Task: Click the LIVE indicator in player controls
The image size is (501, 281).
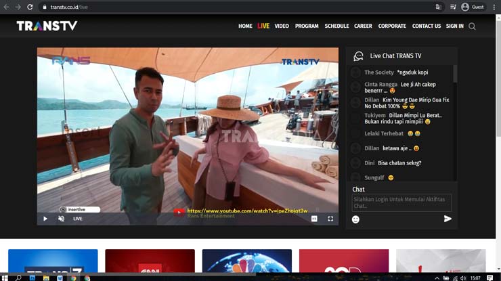Action: click(78, 219)
